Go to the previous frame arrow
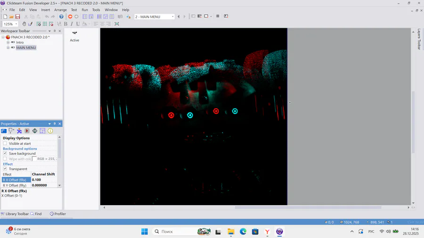This screenshot has width=424, height=238. (179, 17)
